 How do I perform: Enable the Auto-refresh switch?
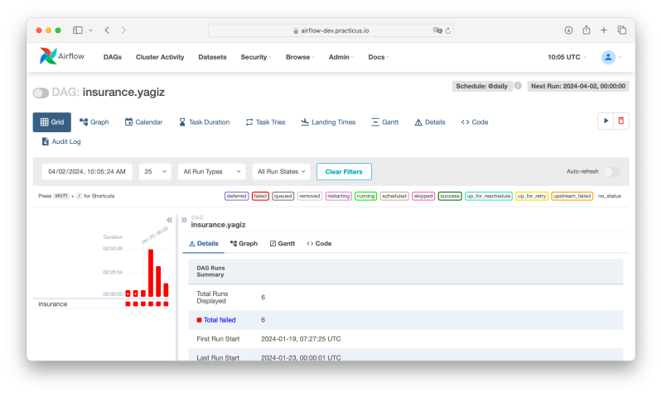(611, 171)
